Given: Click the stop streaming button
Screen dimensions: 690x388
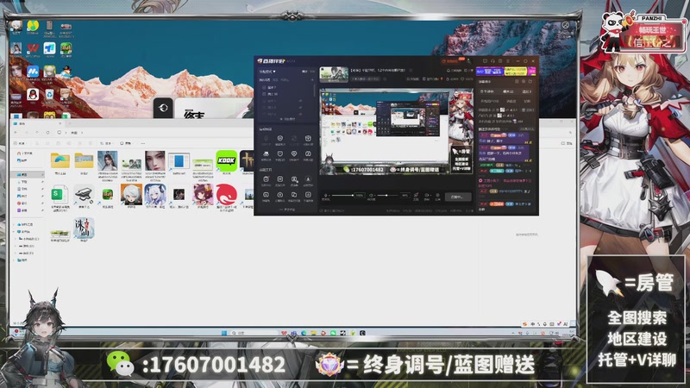Looking at the screenshot, I should [x=458, y=197].
